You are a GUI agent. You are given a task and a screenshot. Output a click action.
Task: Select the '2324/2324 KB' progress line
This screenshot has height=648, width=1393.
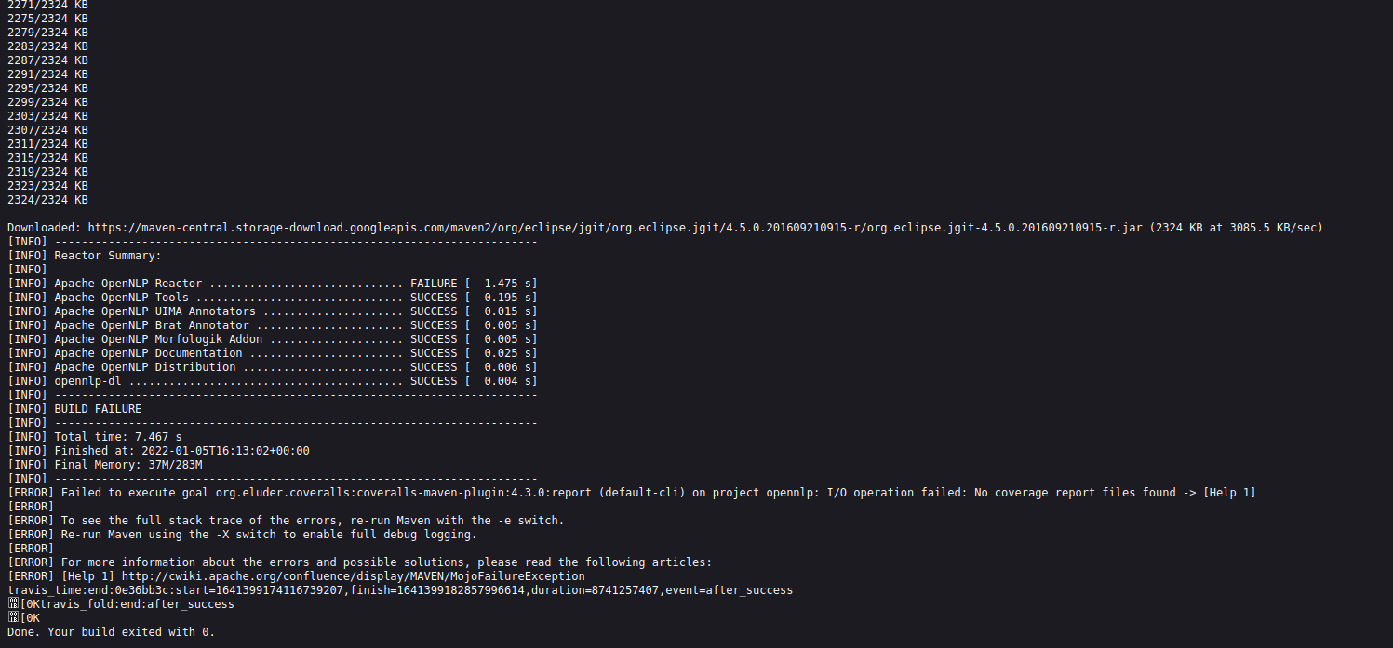tap(47, 200)
